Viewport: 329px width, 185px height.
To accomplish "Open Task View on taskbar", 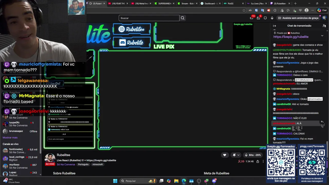I will pos(161,181).
